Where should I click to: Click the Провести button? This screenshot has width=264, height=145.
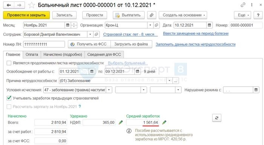coord(95,15)
